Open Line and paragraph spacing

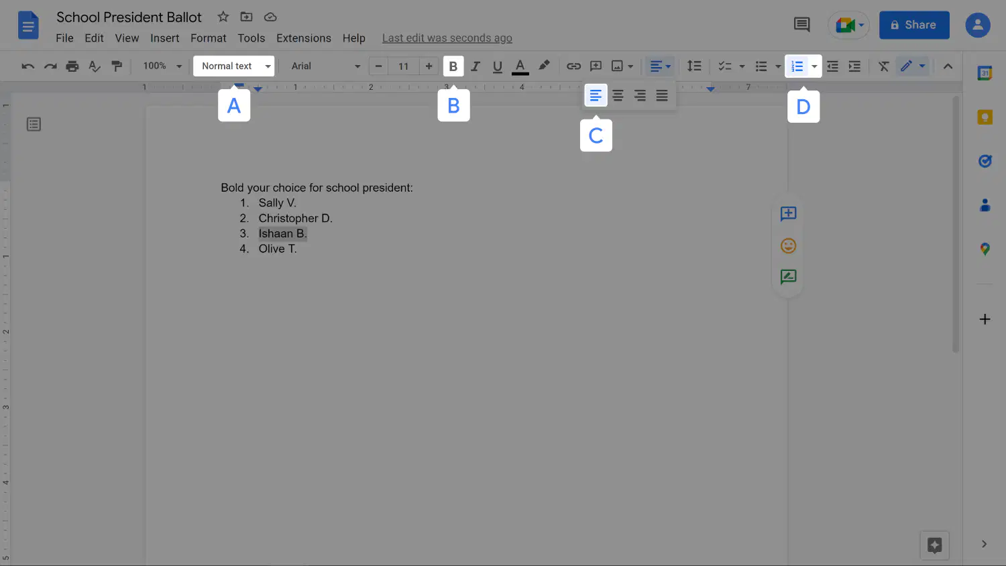click(694, 66)
